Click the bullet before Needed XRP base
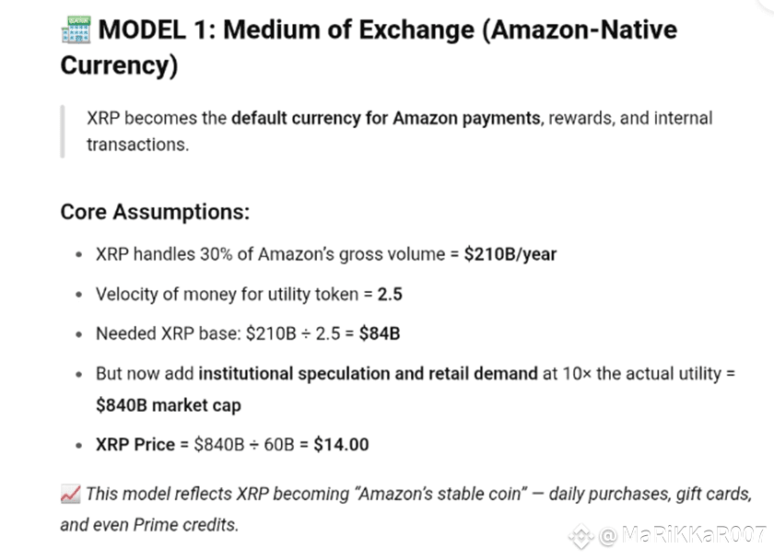 (x=78, y=334)
